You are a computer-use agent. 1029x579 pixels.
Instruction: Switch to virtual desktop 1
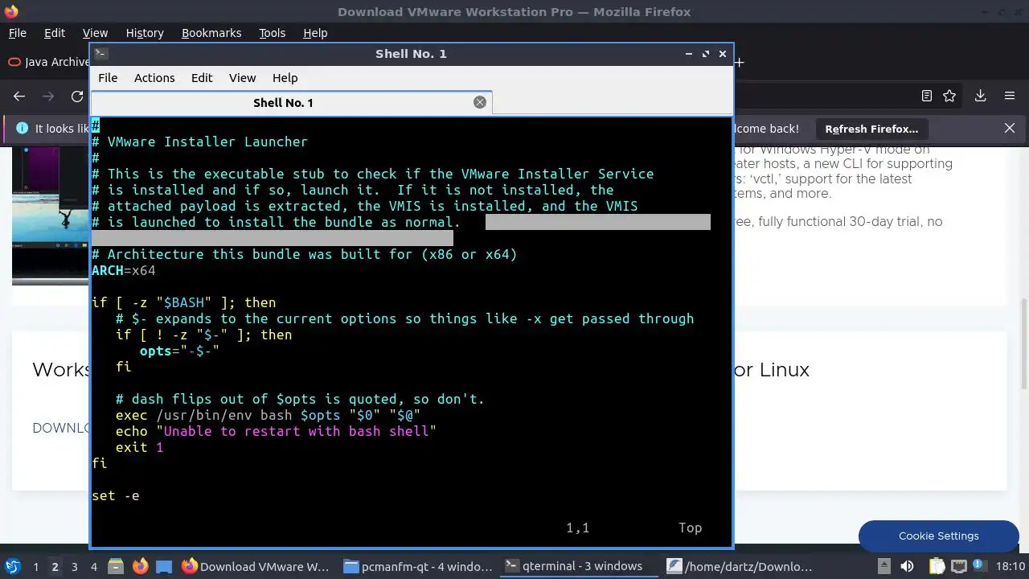[35, 567]
